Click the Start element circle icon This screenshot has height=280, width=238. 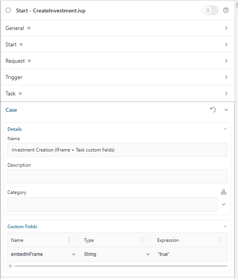8,11
